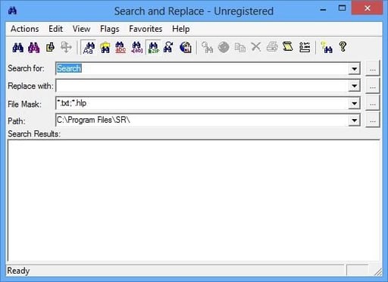The width and height of the screenshot is (388, 282).
Task: Open the Flags menu
Action: (109, 29)
